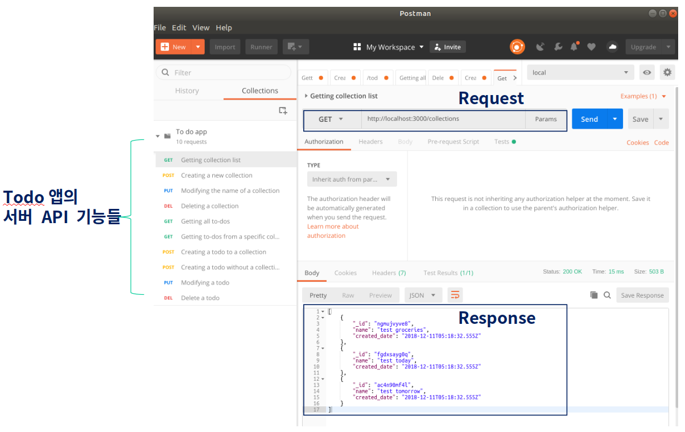
Task: Click the request URL field
Action: point(443,119)
